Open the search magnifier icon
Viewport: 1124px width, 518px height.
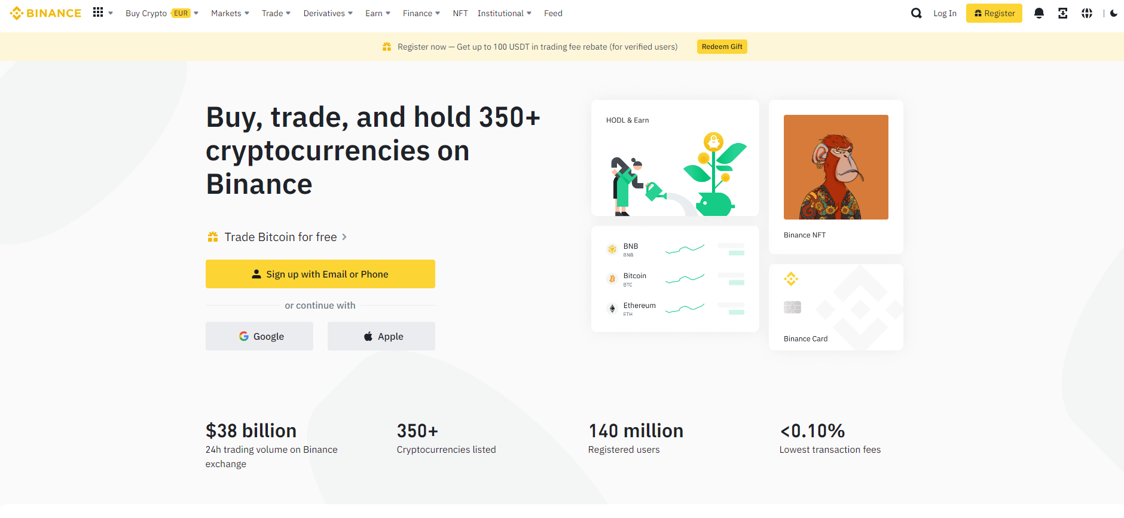916,13
